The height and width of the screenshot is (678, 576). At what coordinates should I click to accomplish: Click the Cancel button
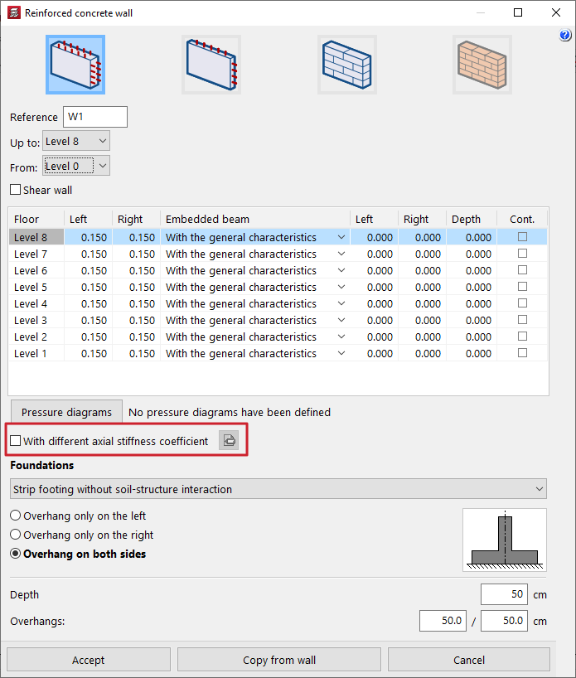pos(469,660)
